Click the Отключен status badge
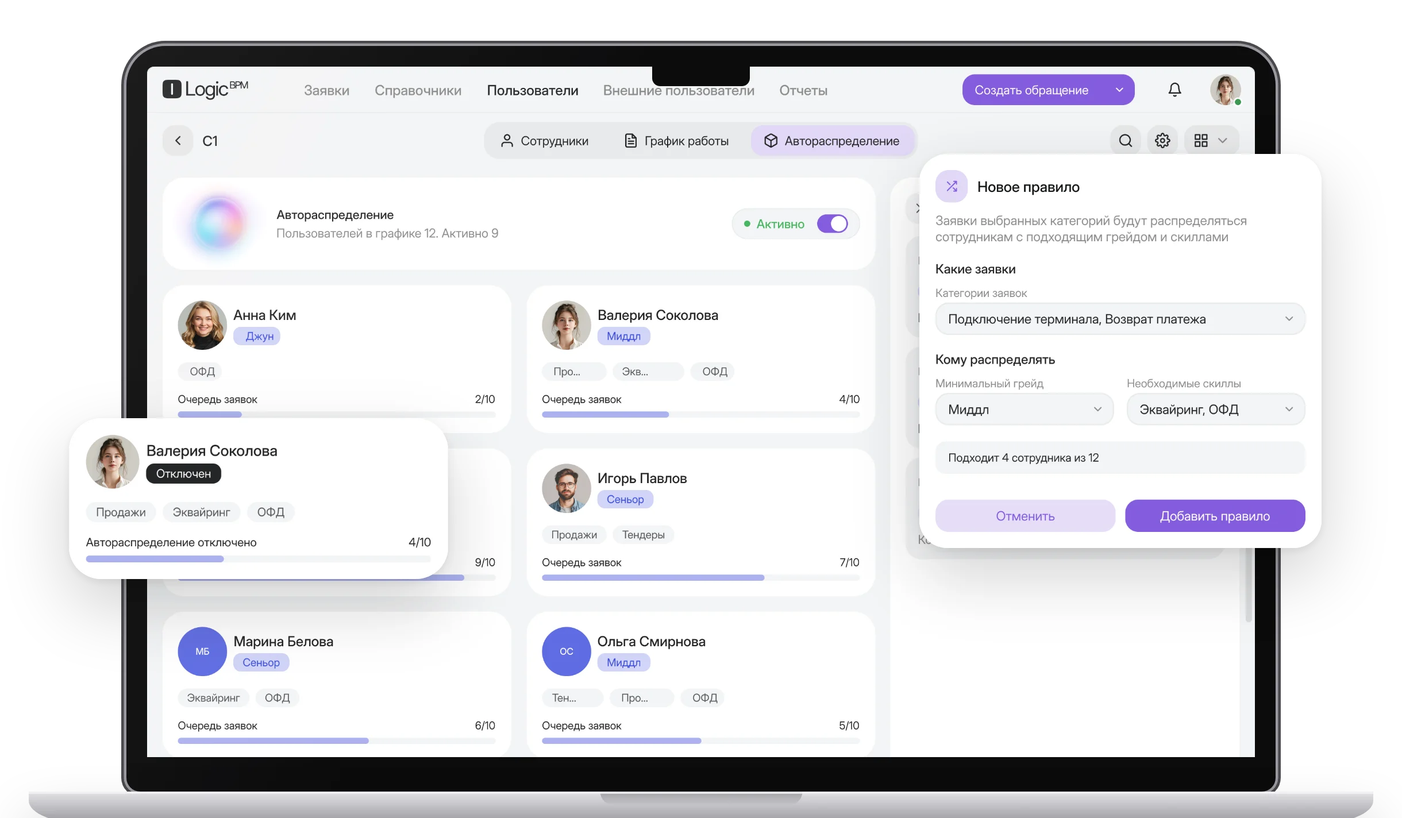This screenshot has height=818, width=1402. coord(183,473)
